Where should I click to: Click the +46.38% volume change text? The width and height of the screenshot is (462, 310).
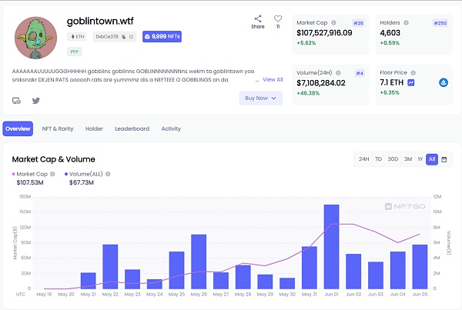pyautogui.click(x=308, y=93)
